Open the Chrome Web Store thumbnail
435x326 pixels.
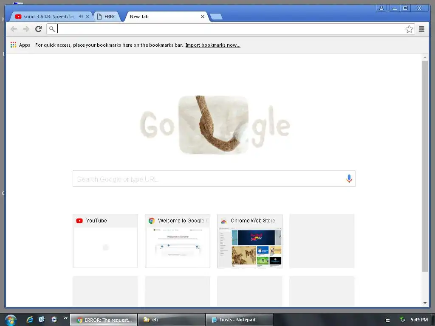(250, 241)
